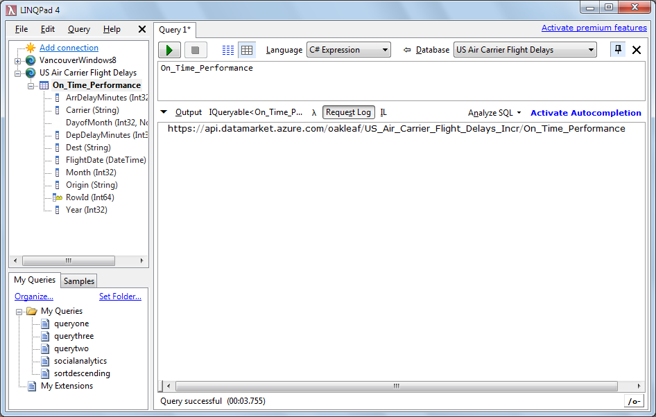Pin the query with pushpin icon

pos(618,50)
